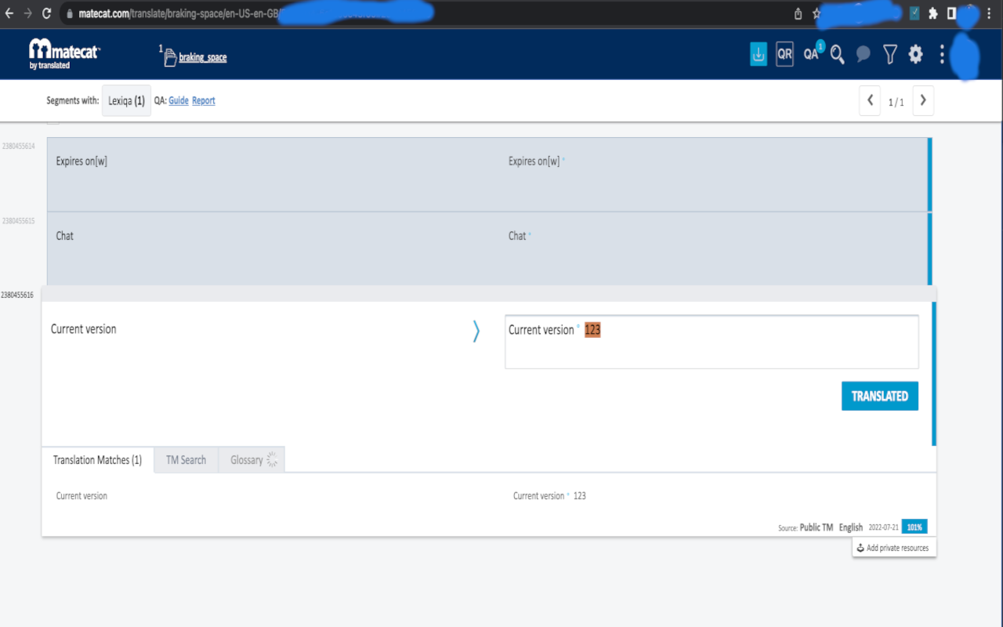
Task: Click the Matecat logo
Action: coord(64,54)
